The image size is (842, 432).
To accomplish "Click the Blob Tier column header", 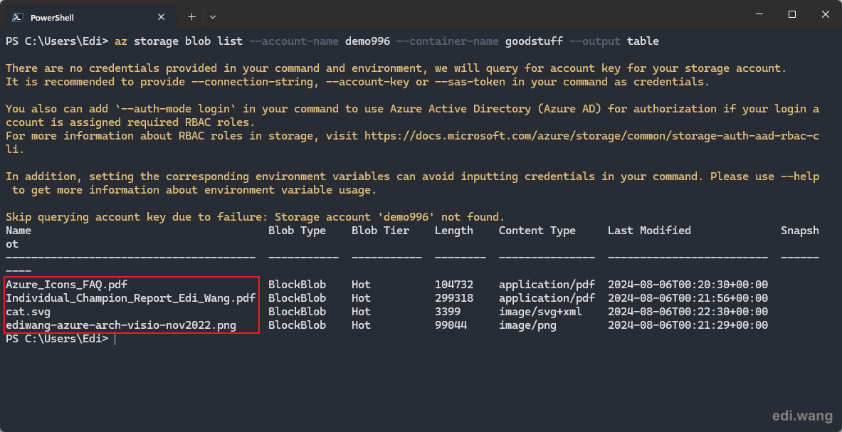I will click(x=380, y=230).
